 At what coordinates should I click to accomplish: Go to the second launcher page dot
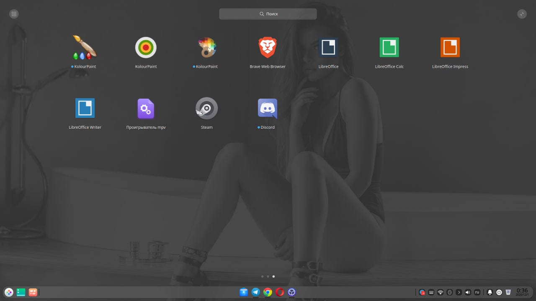(x=268, y=276)
